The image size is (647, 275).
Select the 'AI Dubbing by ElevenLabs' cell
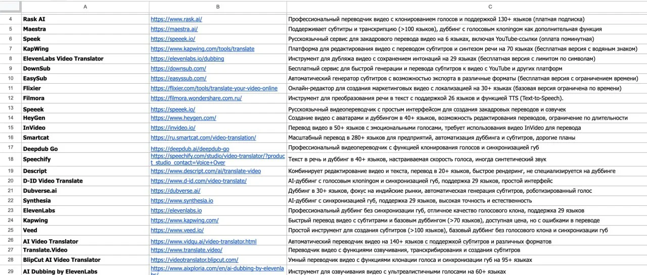tap(85, 271)
